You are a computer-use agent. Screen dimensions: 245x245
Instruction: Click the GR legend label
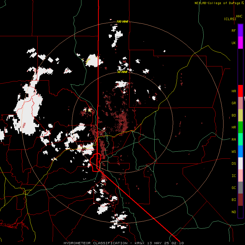click(x=234, y=103)
